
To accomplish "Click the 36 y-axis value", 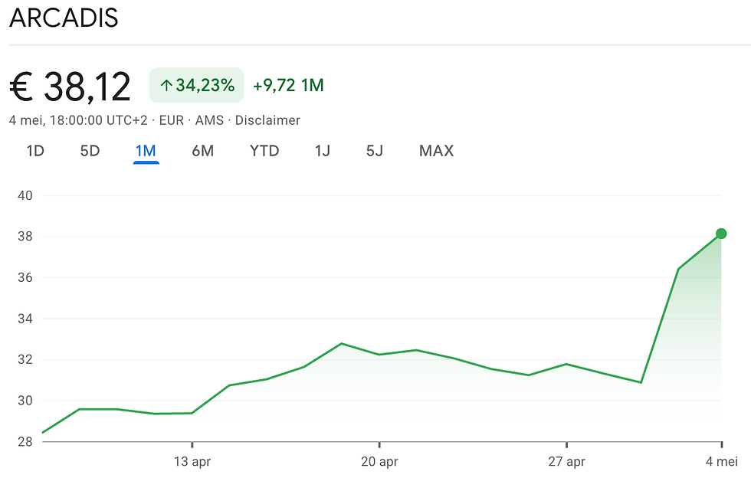I will click(x=25, y=277).
